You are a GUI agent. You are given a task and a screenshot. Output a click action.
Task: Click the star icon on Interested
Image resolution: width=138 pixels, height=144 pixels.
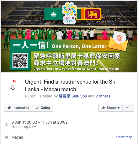click(x=9, y=108)
